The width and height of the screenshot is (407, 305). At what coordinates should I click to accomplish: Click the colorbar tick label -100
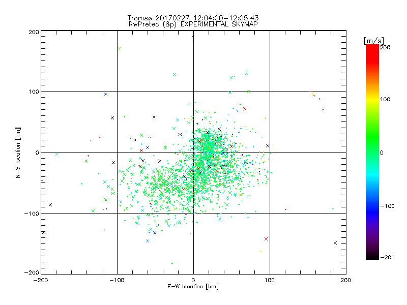coord(387,206)
